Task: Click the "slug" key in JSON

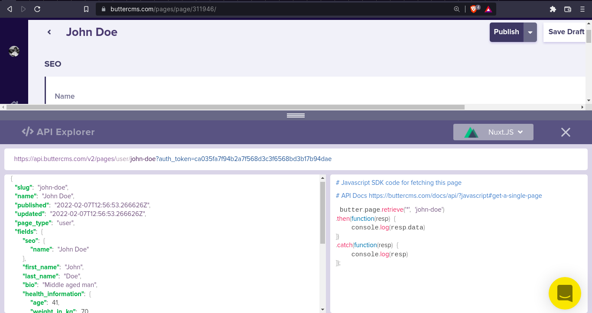Action: pos(24,187)
